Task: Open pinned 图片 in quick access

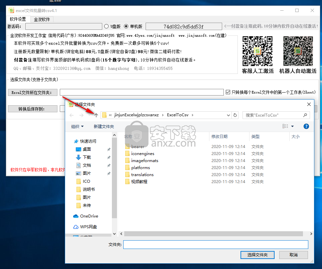Action: (x=87, y=173)
